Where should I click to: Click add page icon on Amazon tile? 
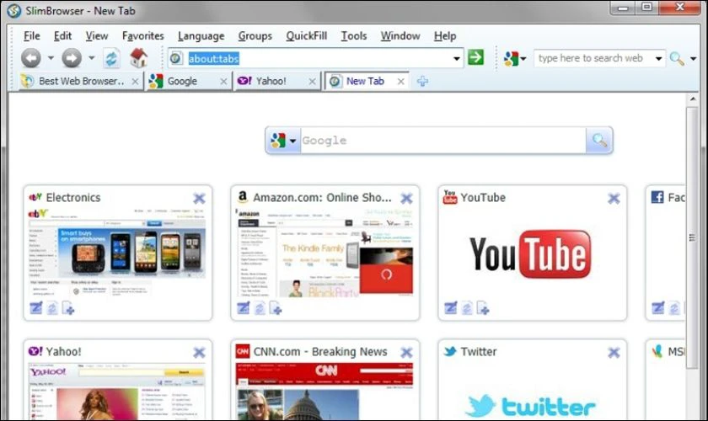pyautogui.click(x=276, y=308)
